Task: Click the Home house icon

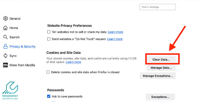Action: tap(5, 28)
